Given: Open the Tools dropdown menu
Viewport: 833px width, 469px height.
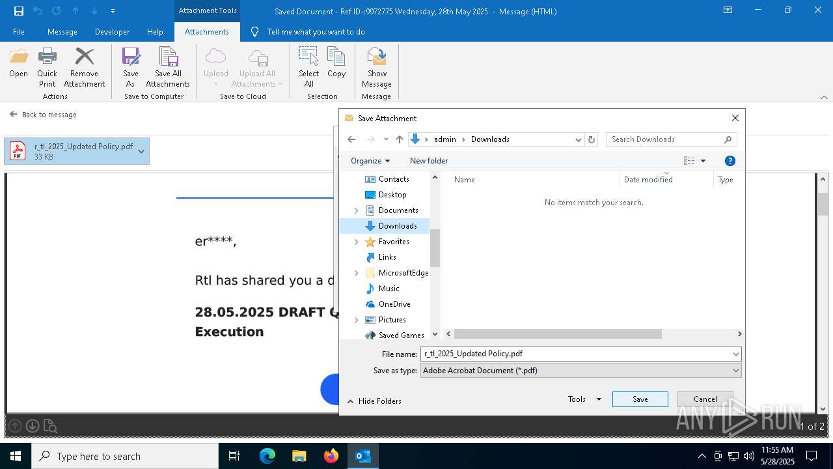Looking at the screenshot, I should 584,399.
